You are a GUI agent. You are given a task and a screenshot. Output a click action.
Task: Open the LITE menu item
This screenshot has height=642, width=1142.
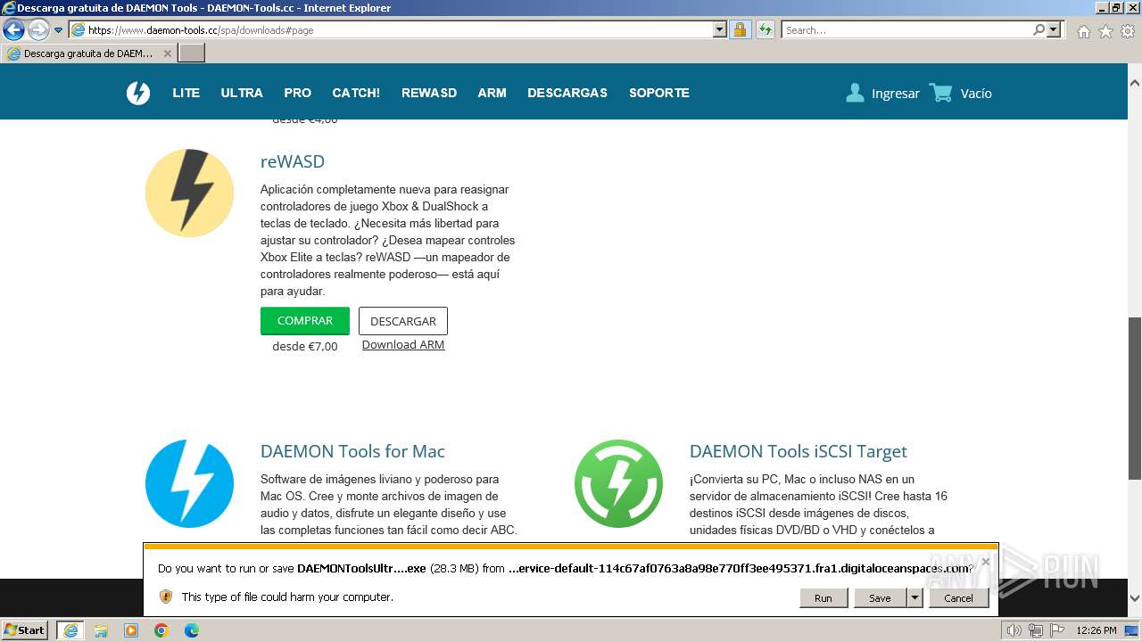[186, 93]
